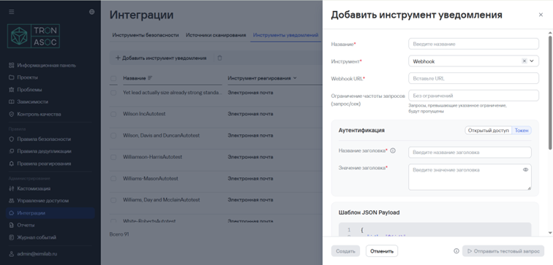
Task: Open Правила безопасности in the sidebar
Action: coord(44,139)
